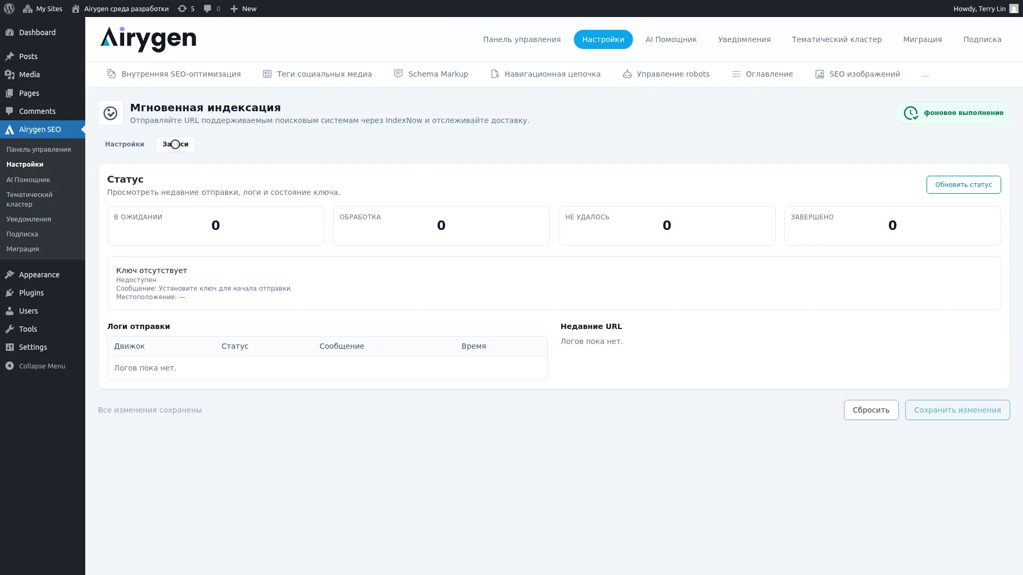This screenshot has width=1023, height=575.
Task: Open Миграция in sidebar submenu
Action: coord(23,249)
